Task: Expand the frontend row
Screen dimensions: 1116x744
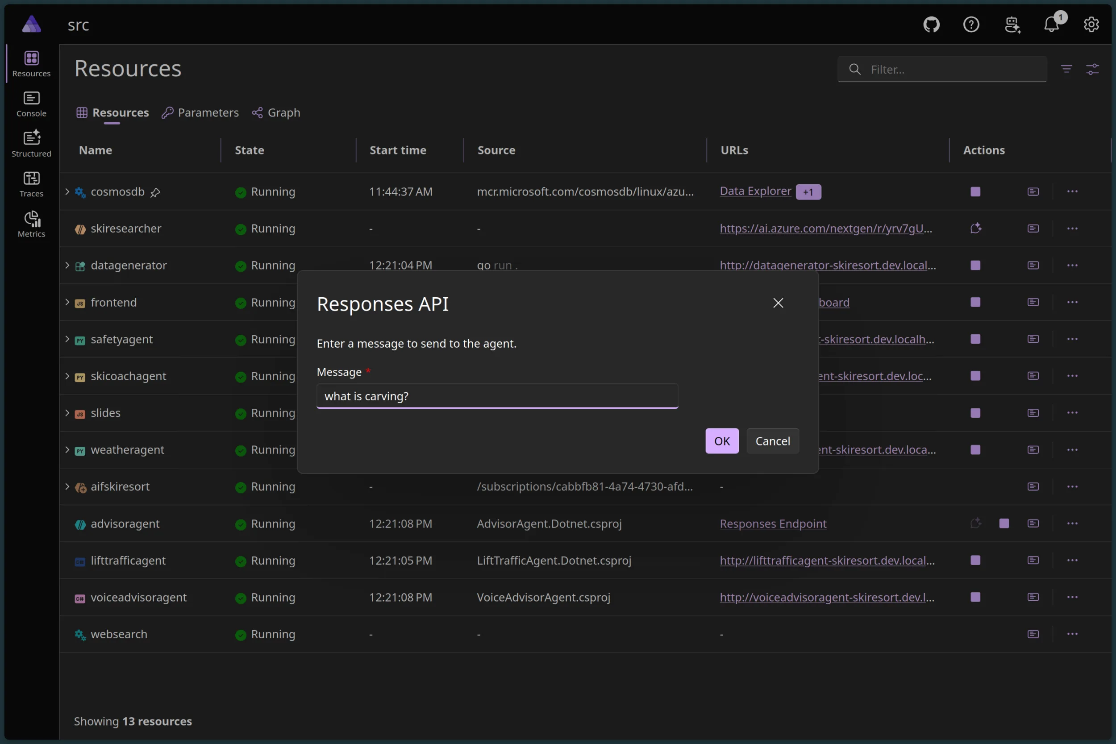Action: [67, 302]
